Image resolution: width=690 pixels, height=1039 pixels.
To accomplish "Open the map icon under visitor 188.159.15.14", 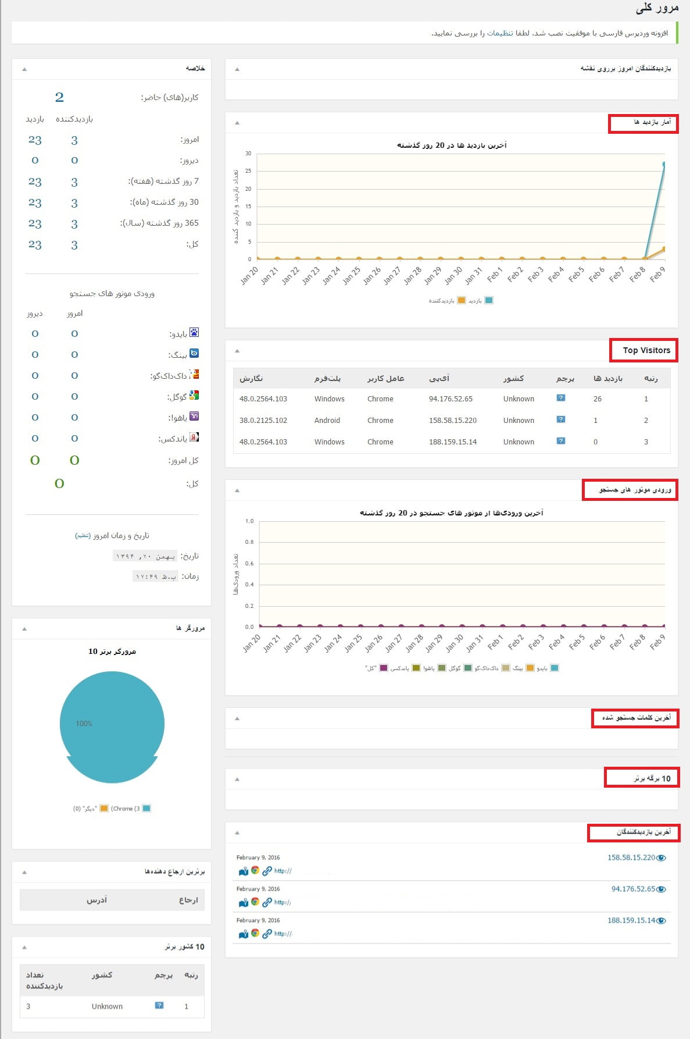I will pos(244,934).
